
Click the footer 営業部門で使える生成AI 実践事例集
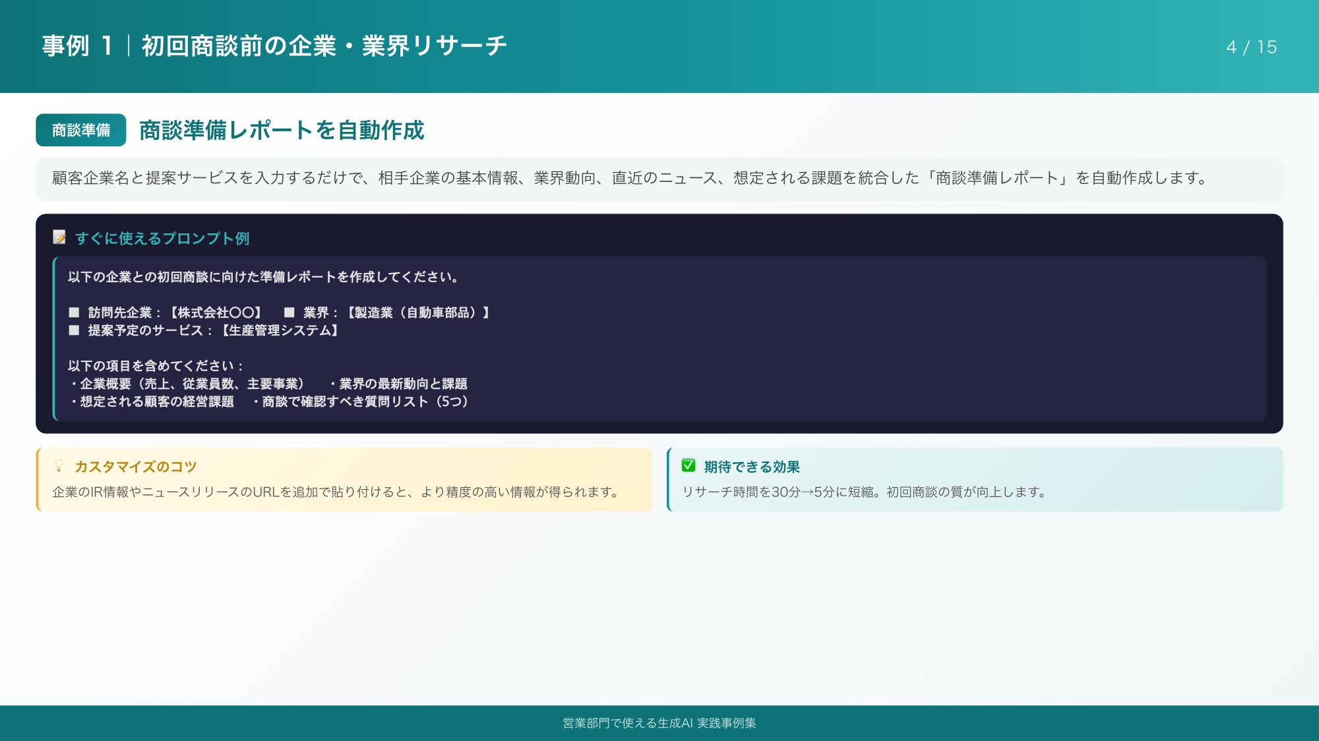(659, 723)
